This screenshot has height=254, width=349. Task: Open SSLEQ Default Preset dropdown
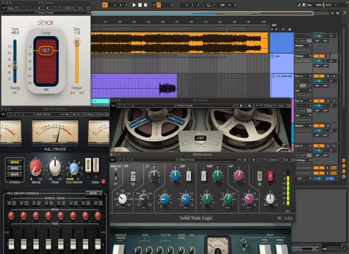pos(187,160)
